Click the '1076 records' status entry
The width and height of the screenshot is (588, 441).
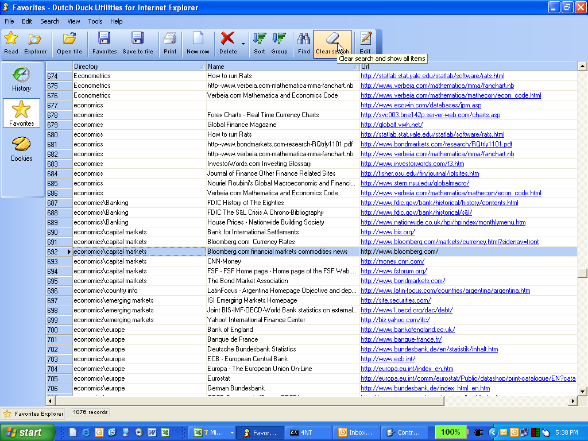pyautogui.click(x=90, y=412)
